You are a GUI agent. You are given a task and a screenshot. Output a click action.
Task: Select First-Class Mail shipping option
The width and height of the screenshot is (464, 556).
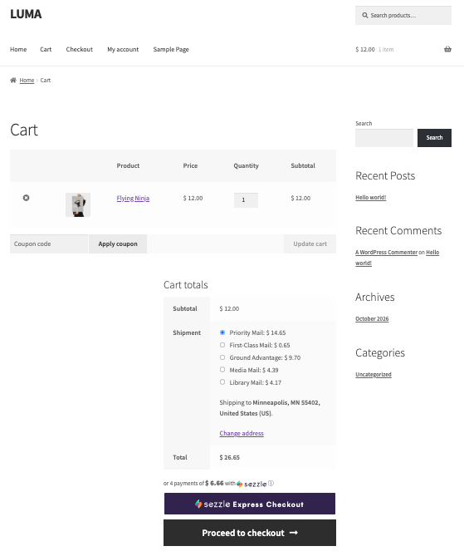[x=222, y=345]
